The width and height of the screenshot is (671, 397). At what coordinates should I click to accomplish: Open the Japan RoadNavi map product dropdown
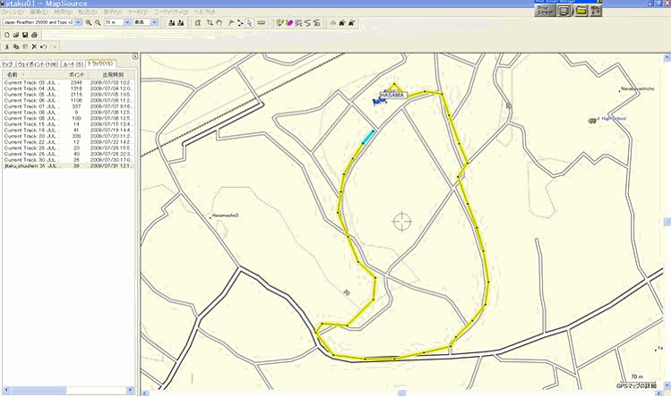78,22
